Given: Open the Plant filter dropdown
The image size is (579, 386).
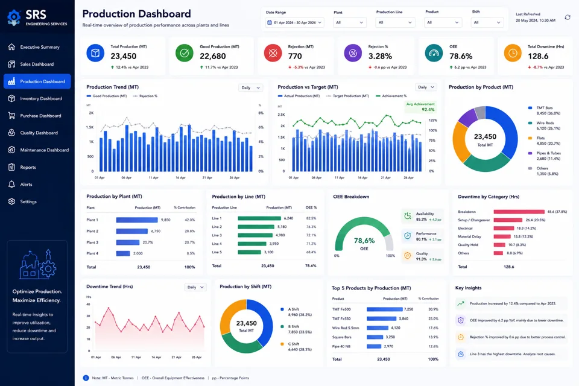Looking at the screenshot, I should click(x=349, y=22).
